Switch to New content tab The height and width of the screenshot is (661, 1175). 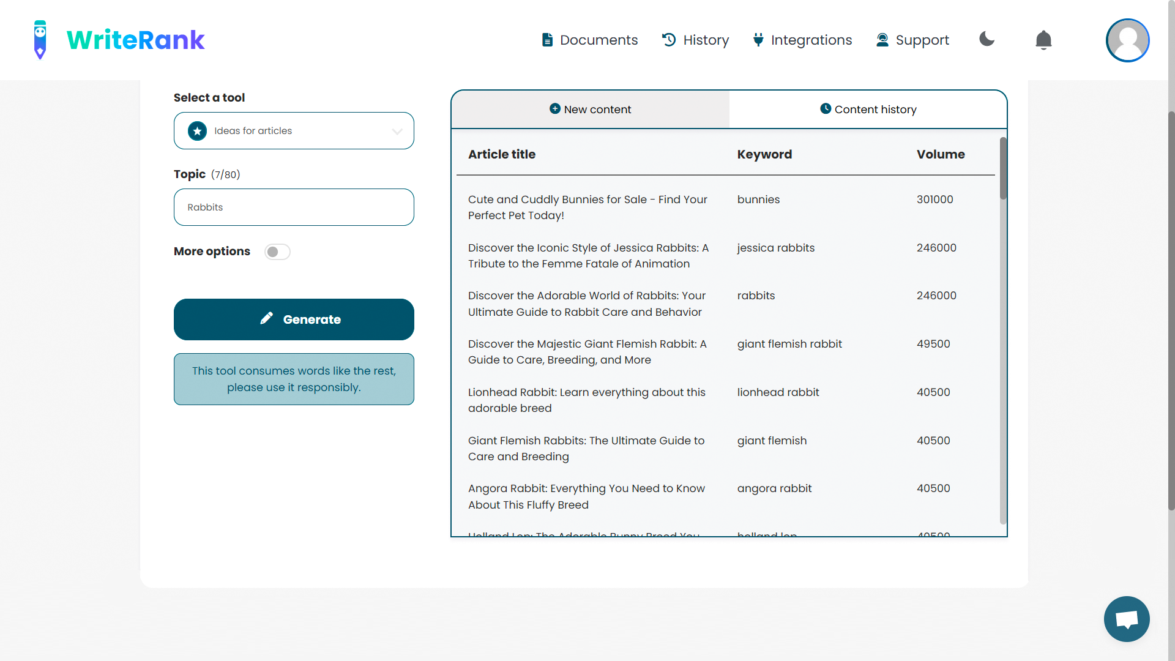tap(590, 109)
